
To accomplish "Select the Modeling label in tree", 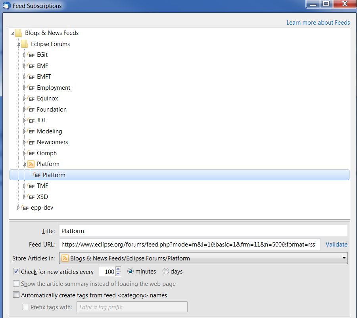I will [x=50, y=131].
